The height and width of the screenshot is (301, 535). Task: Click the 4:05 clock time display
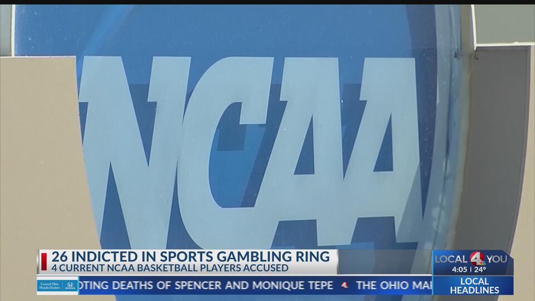coord(459,270)
